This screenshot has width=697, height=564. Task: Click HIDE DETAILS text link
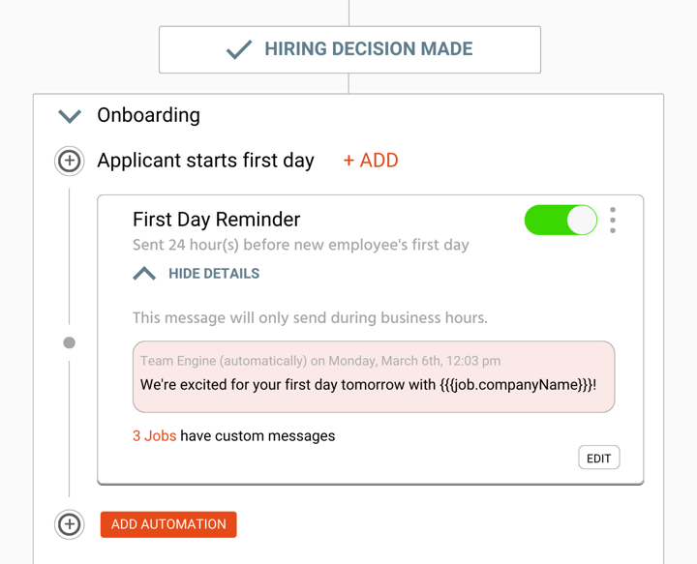[x=214, y=274]
